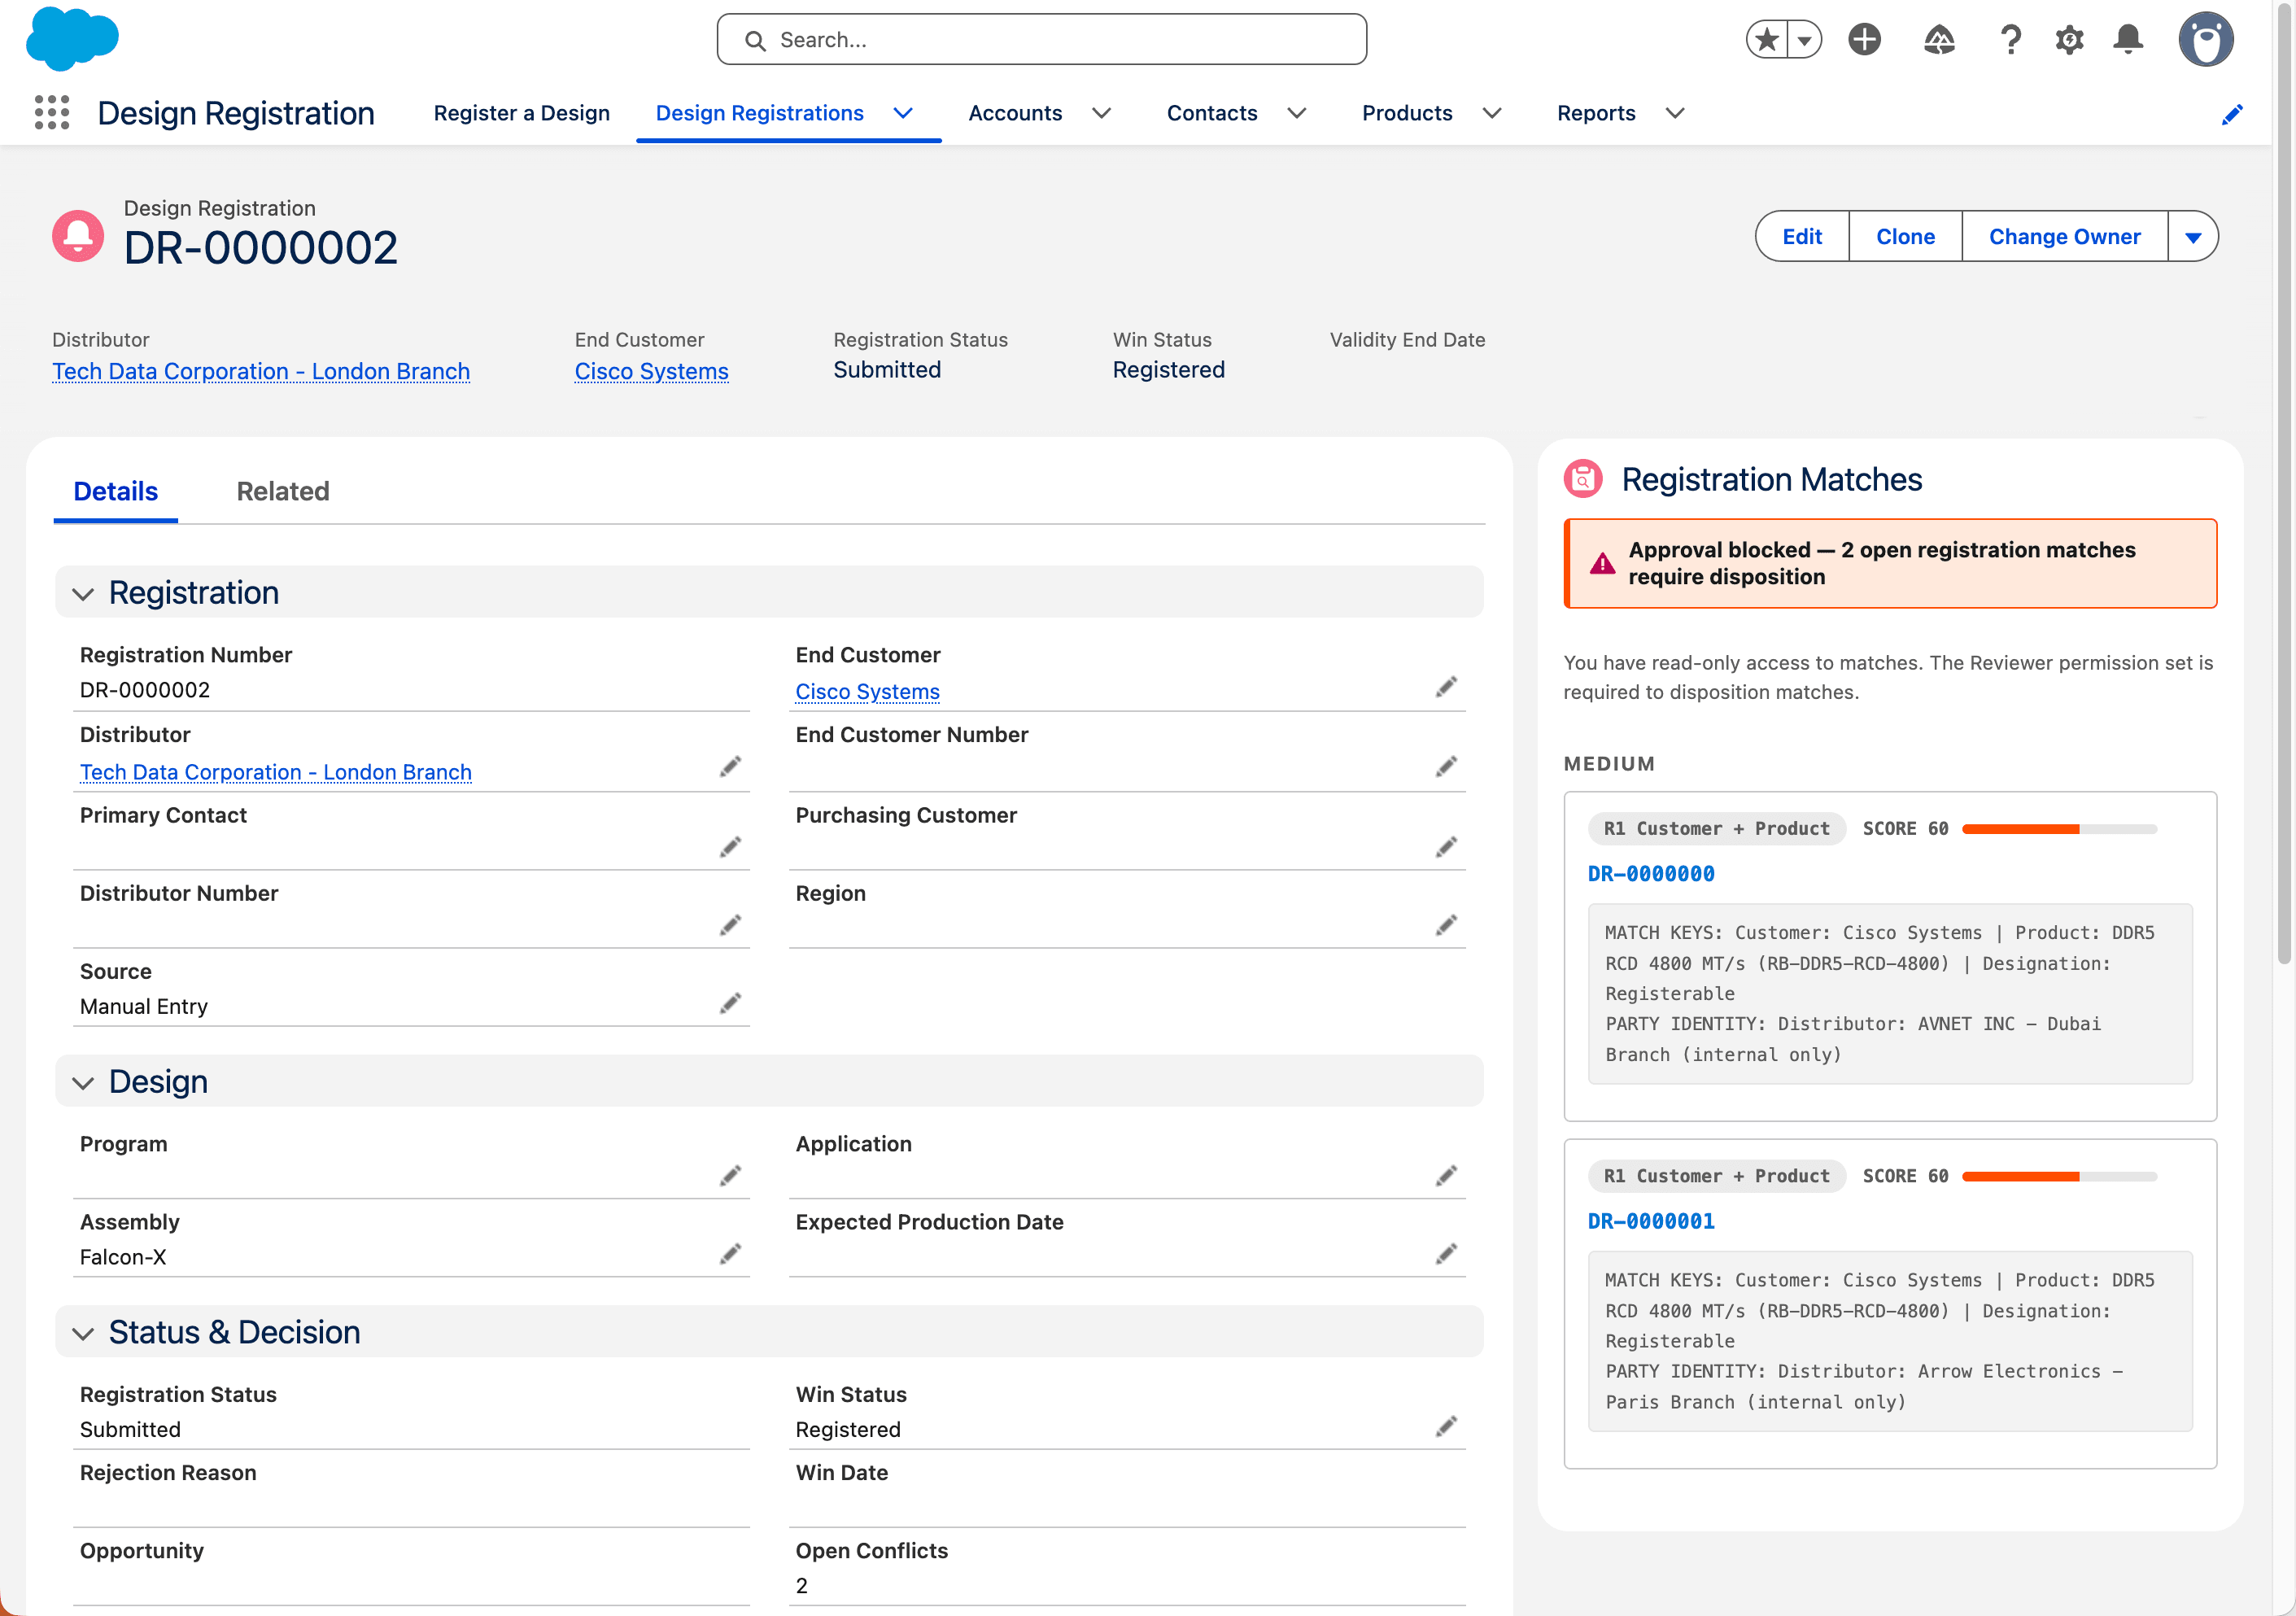Edit the Program field pencil
This screenshot has height=1616, width=2296.
point(730,1175)
